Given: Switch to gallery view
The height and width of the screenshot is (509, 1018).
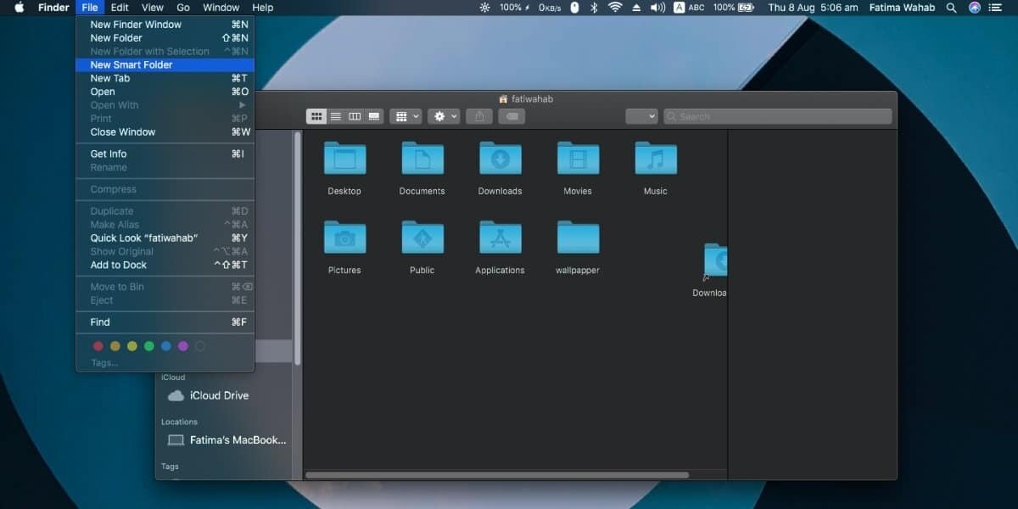Looking at the screenshot, I should click(373, 116).
